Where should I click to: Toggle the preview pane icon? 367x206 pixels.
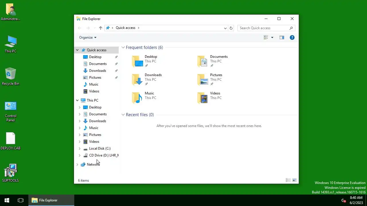(282, 37)
